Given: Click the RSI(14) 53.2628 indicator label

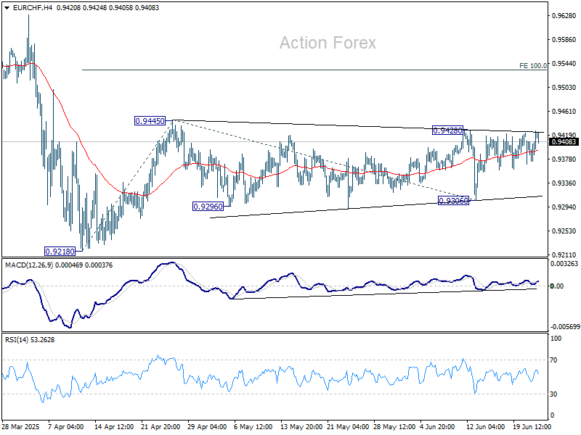Looking at the screenshot, I should [30, 339].
